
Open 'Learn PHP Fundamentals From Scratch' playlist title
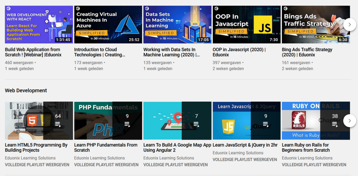tap(106, 147)
